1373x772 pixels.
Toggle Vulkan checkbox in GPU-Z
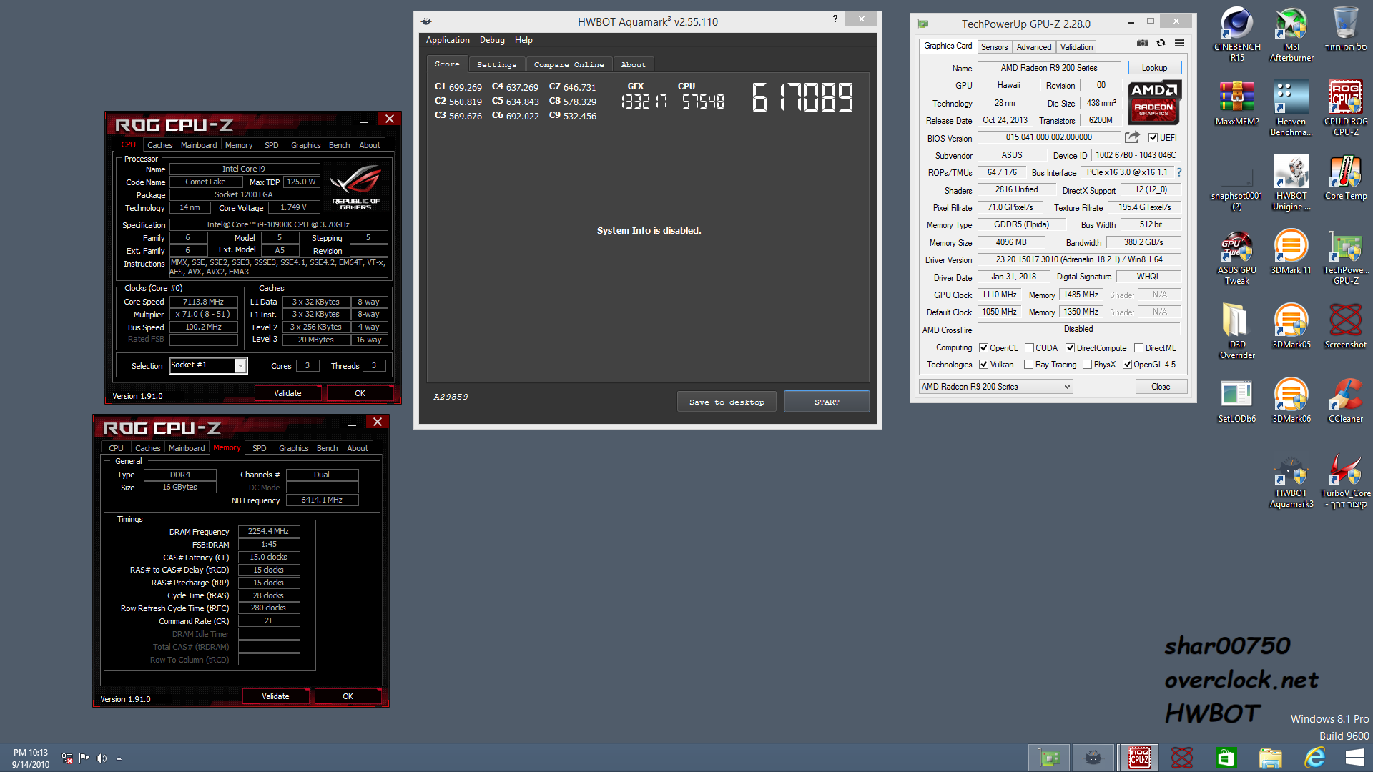[984, 365]
